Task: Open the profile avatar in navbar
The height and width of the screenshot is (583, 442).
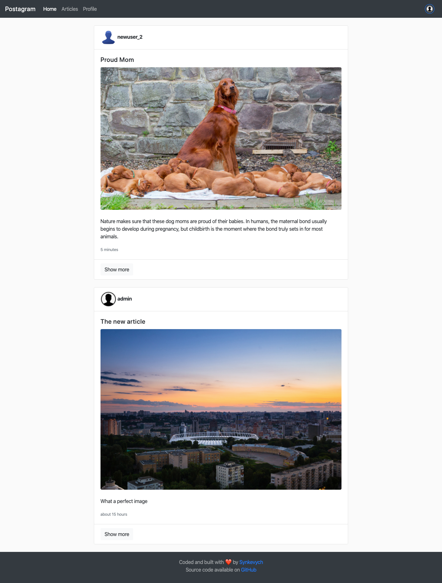Action: coord(430,9)
